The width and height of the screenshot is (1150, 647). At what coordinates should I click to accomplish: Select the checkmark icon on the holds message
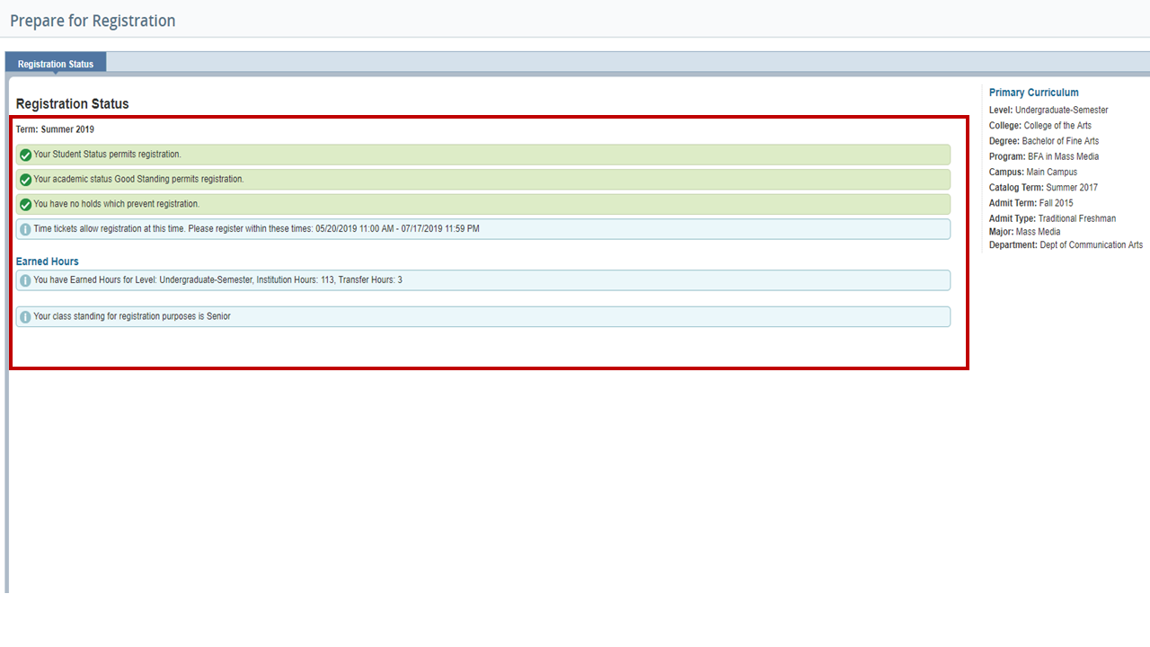26,204
